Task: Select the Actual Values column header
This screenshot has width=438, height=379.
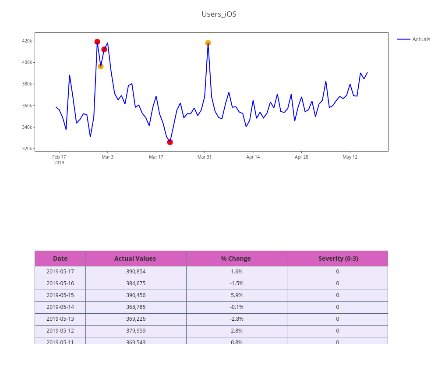Action: point(135,259)
